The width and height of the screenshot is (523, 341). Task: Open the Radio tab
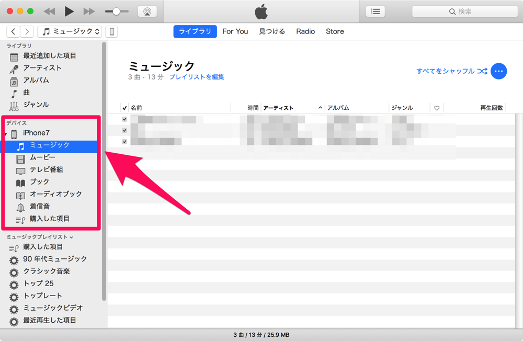305,31
